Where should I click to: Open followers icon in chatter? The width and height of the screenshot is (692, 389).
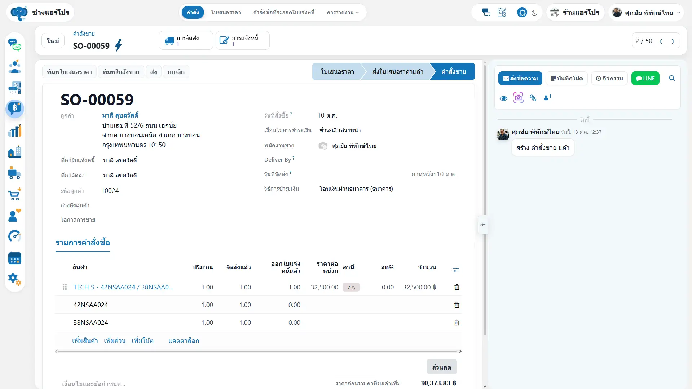click(547, 98)
